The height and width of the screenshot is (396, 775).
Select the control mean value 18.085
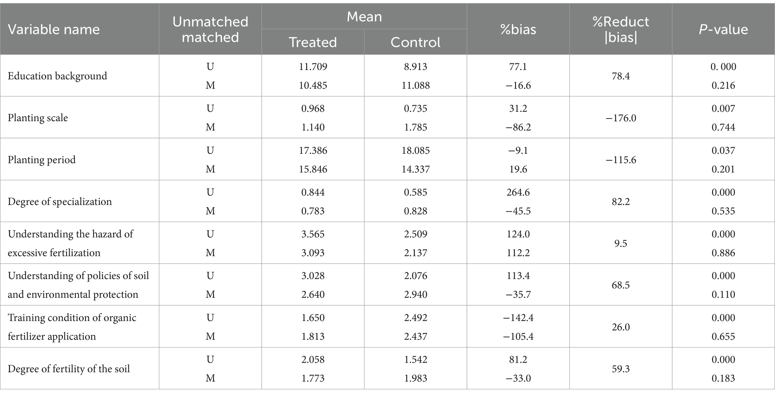(x=415, y=151)
